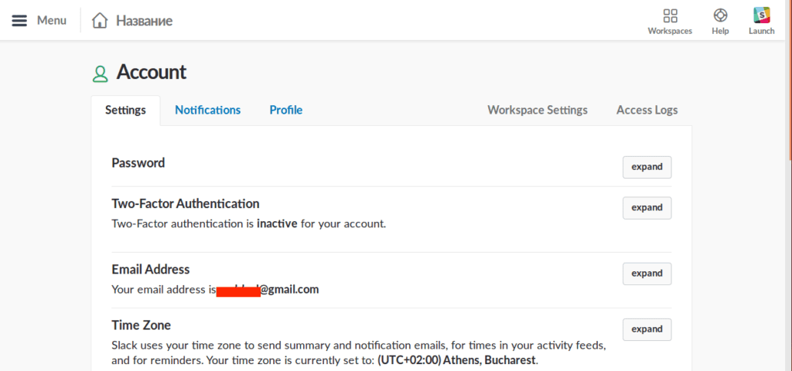Click the workspace name Название
This screenshot has height=371, width=792.
pyautogui.click(x=144, y=21)
